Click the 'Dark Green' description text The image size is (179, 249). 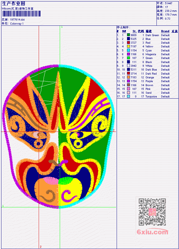[152, 35]
